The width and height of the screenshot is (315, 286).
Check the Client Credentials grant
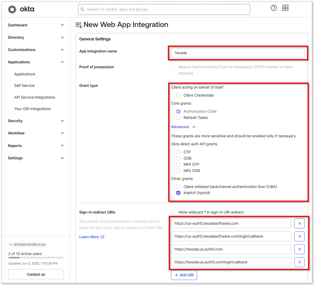(178, 95)
